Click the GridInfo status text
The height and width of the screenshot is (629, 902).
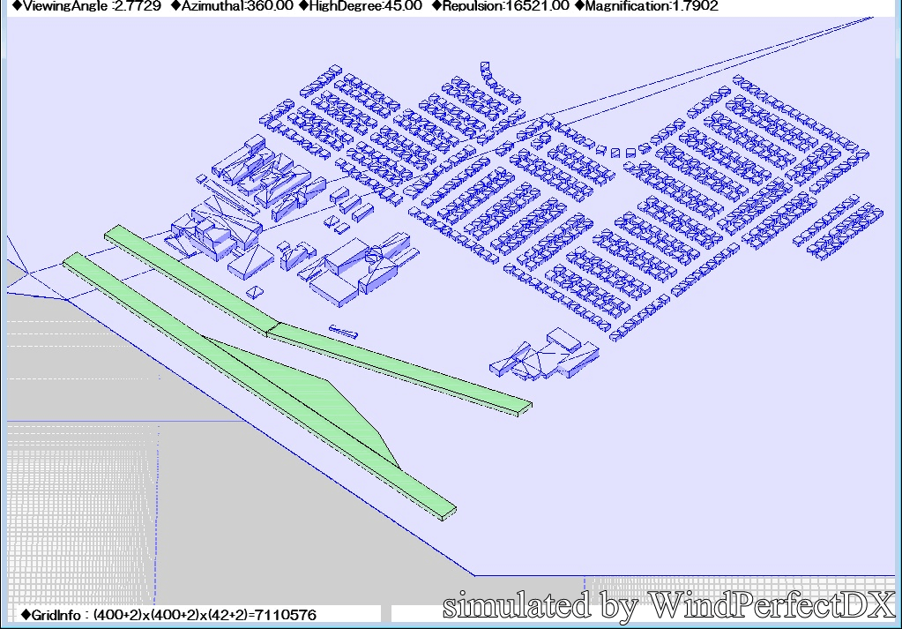[168, 615]
